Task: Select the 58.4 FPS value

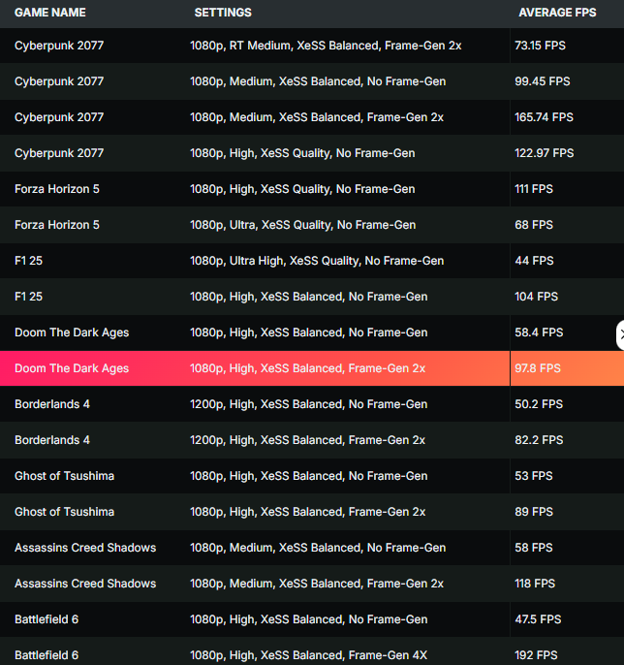Action: point(539,332)
